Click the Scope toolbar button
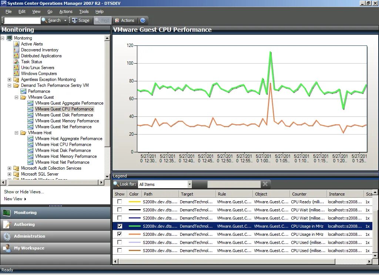 81,21
